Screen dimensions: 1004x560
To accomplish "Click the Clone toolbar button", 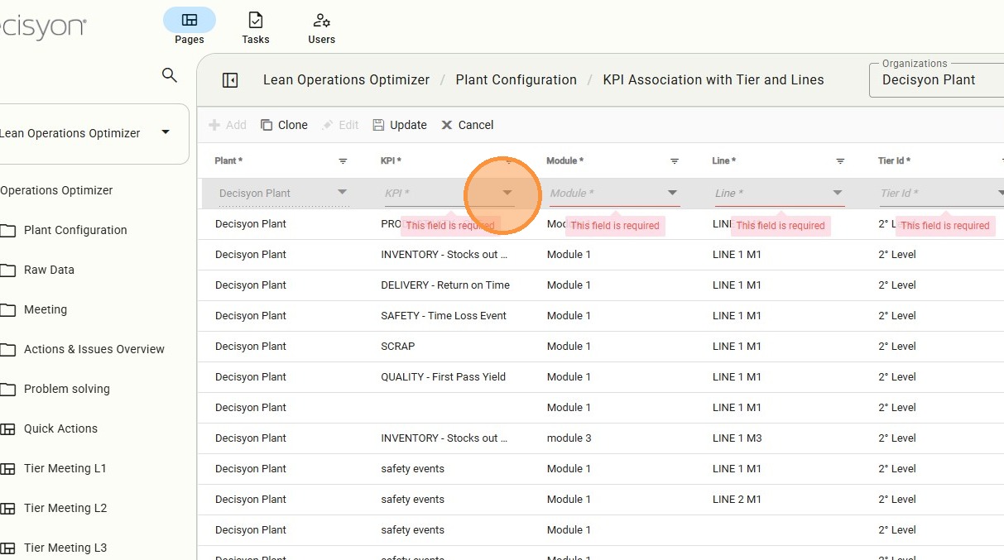I will click(284, 125).
